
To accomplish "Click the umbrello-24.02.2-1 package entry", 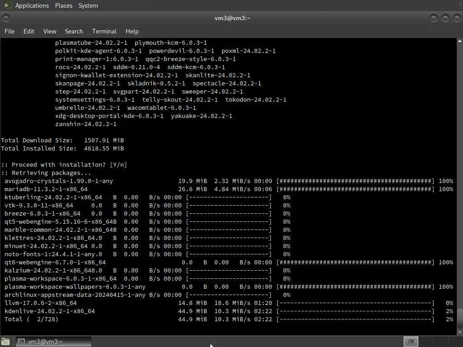I will (87, 108).
